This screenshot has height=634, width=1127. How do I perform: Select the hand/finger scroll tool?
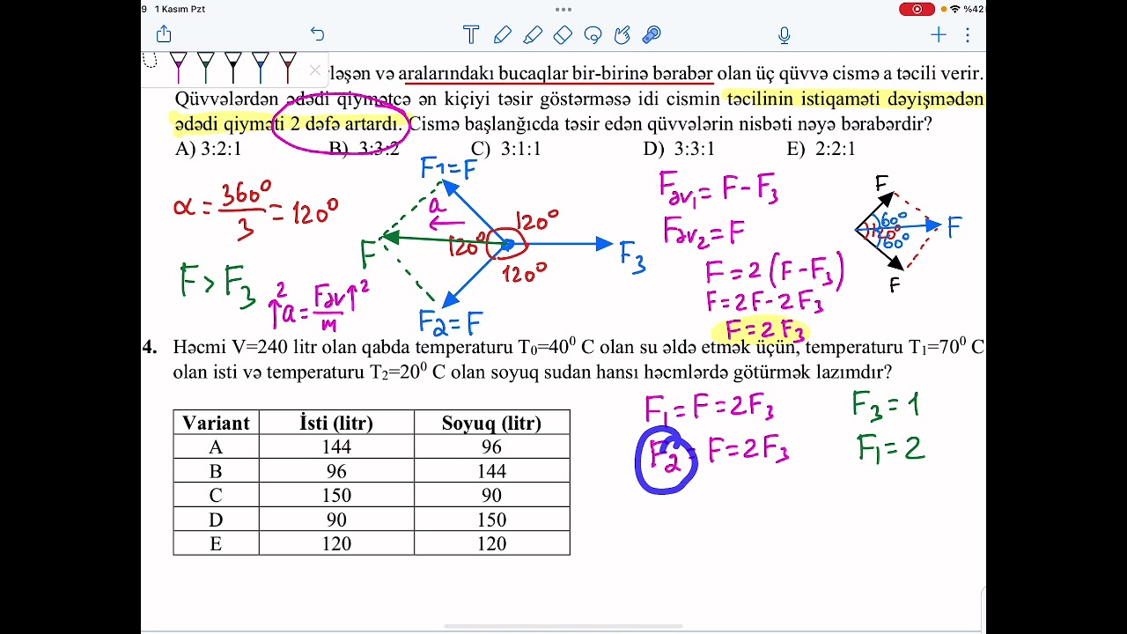pyautogui.click(x=622, y=34)
